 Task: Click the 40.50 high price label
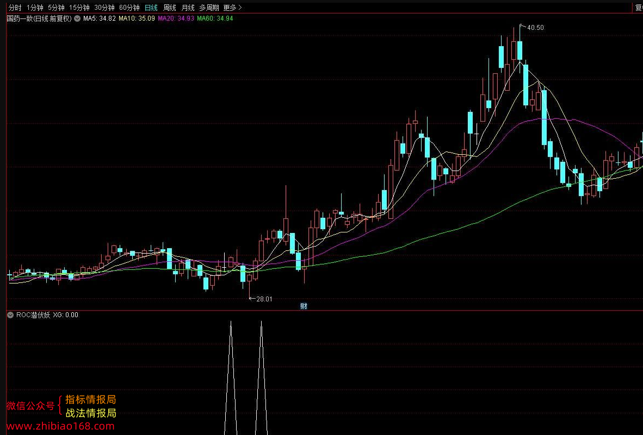coord(535,27)
